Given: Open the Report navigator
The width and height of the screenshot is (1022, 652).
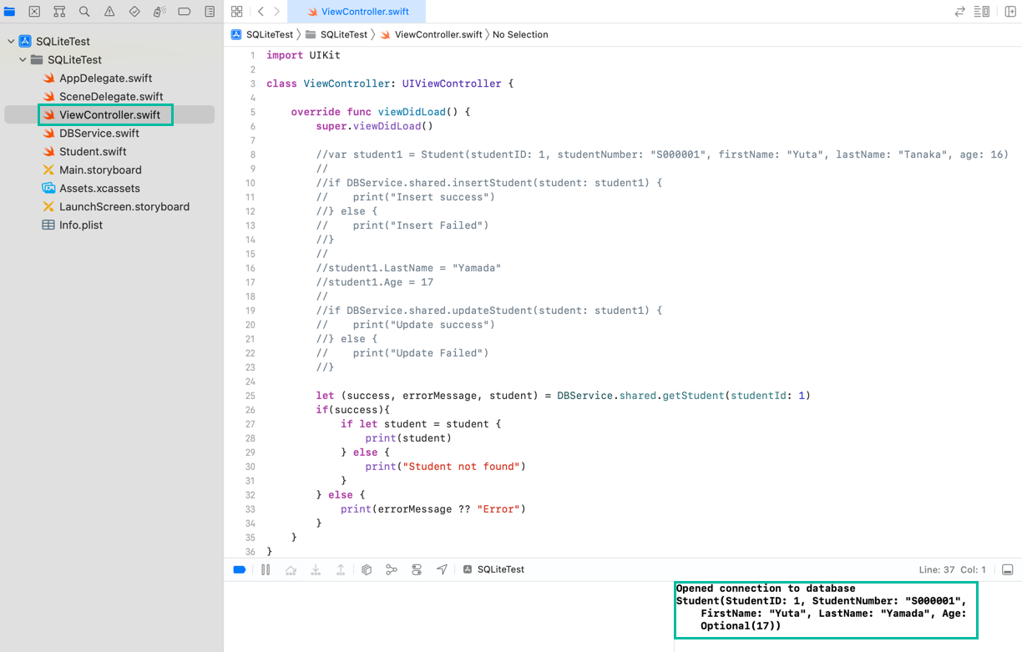Looking at the screenshot, I should click(x=210, y=12).
